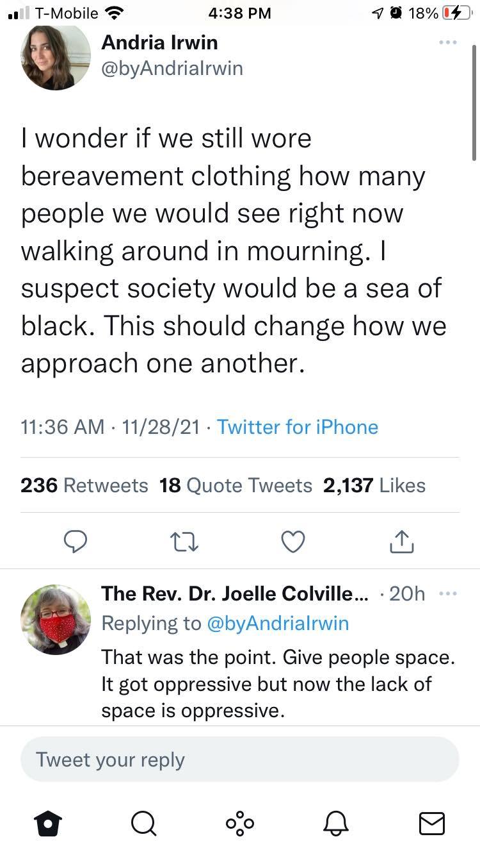Tap the Twitter for iPhone link
This screenshot has width=480, height=855.
coord(298,427)
